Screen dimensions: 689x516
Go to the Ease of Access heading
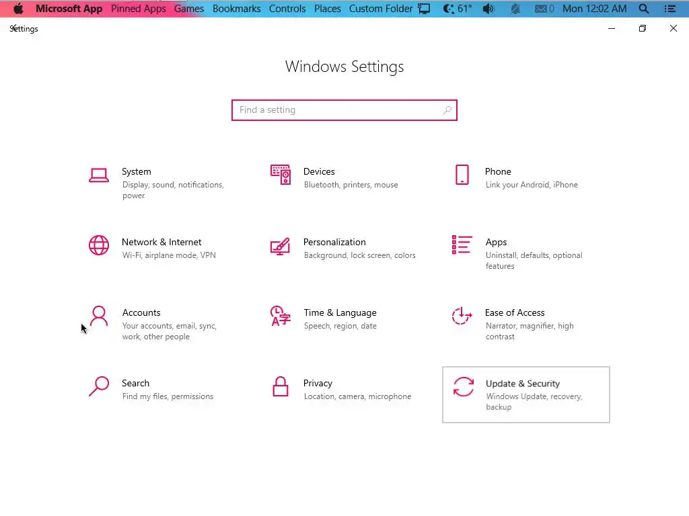click(x=515, y=313)
